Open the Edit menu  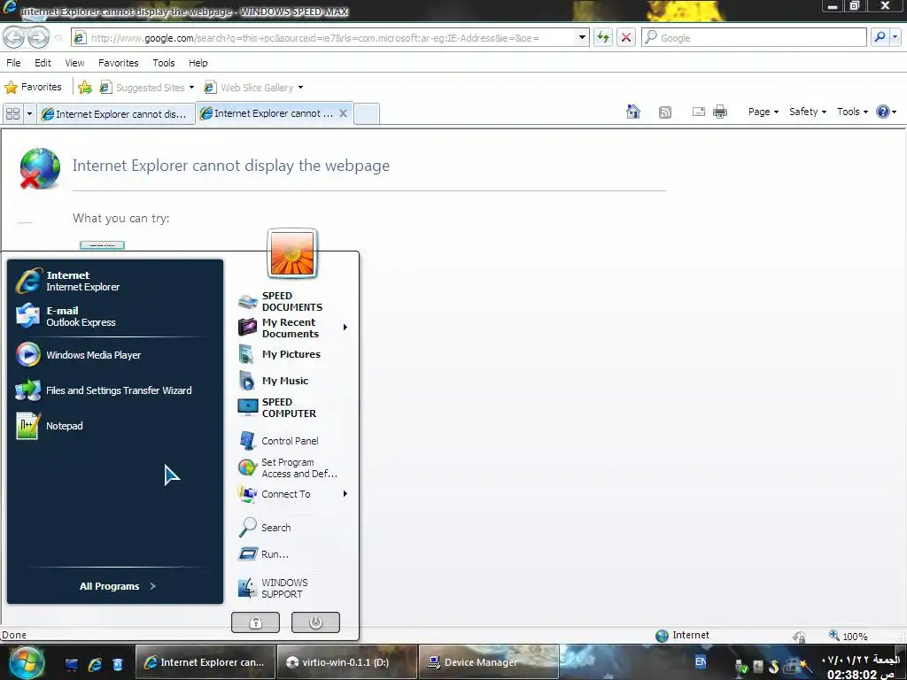click(x=43, y=63)
